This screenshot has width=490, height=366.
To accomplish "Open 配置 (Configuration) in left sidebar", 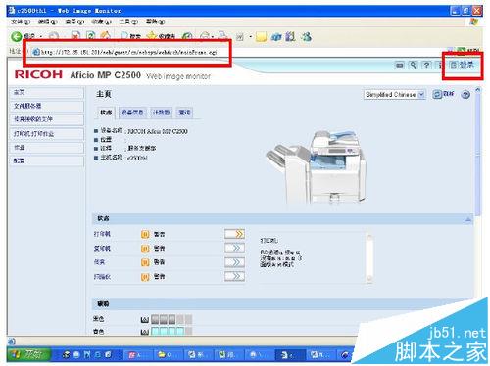I will 47,160.
